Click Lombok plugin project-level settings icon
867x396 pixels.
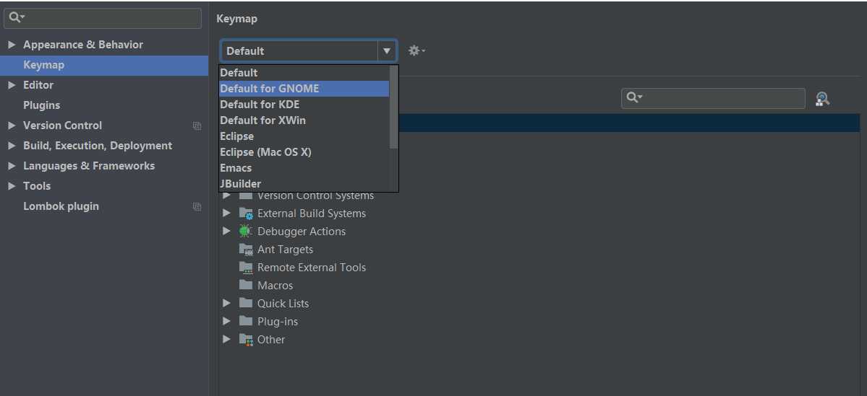pyautogui.click(x=197, y=207)
